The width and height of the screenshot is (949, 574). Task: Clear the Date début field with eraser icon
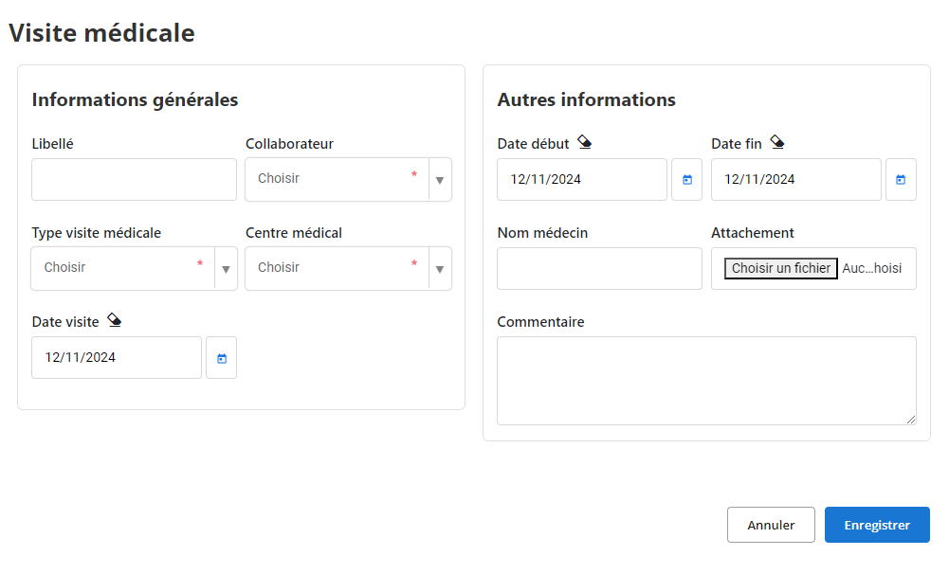coord(585,142)
